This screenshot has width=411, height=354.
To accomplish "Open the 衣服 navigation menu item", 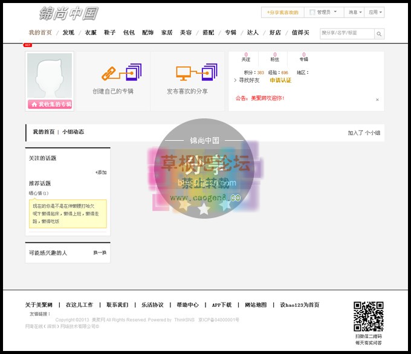I will point(90,33).
